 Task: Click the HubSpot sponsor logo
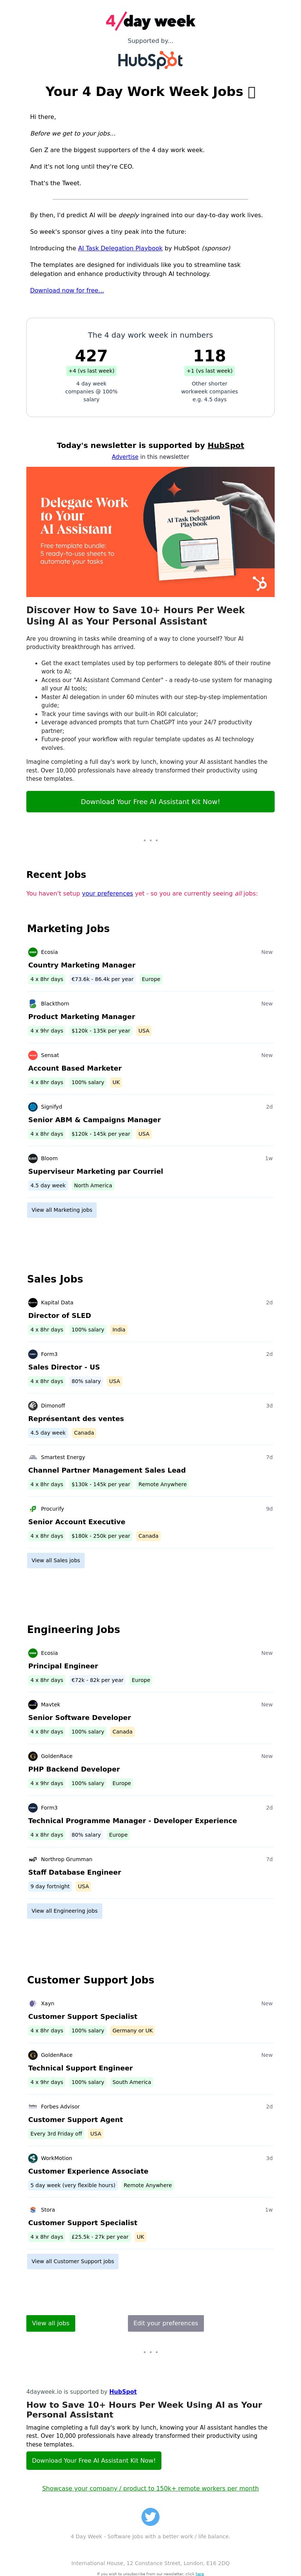pyautogui.click(x=150, y=60)
